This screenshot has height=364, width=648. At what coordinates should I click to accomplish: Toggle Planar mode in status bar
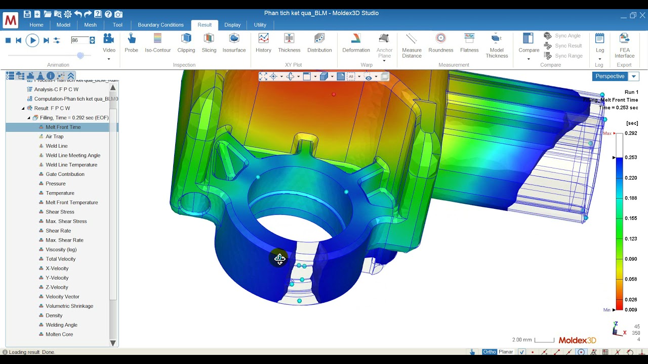[506, 352]
